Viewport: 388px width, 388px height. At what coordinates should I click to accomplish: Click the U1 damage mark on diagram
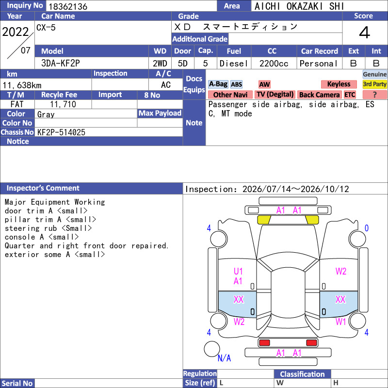[238, 272]
